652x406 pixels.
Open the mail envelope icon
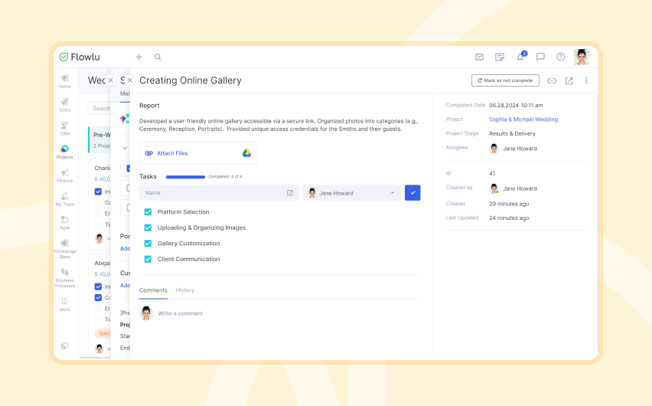click(x=479, y=57)
